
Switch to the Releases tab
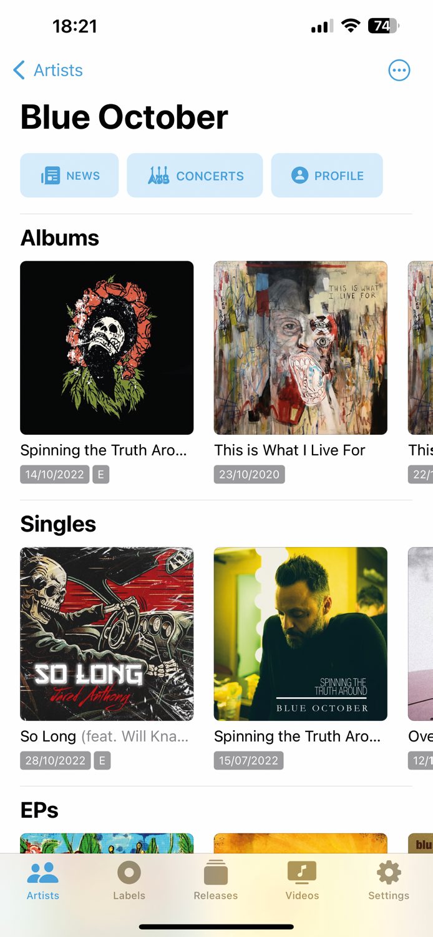coord(216,881)
